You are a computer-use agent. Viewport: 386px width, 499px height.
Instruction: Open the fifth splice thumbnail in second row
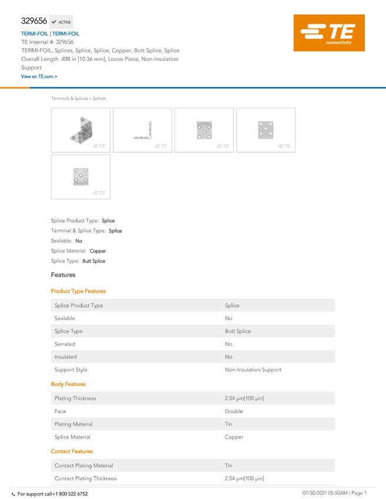pyautogui.click(x=80, y=177)
